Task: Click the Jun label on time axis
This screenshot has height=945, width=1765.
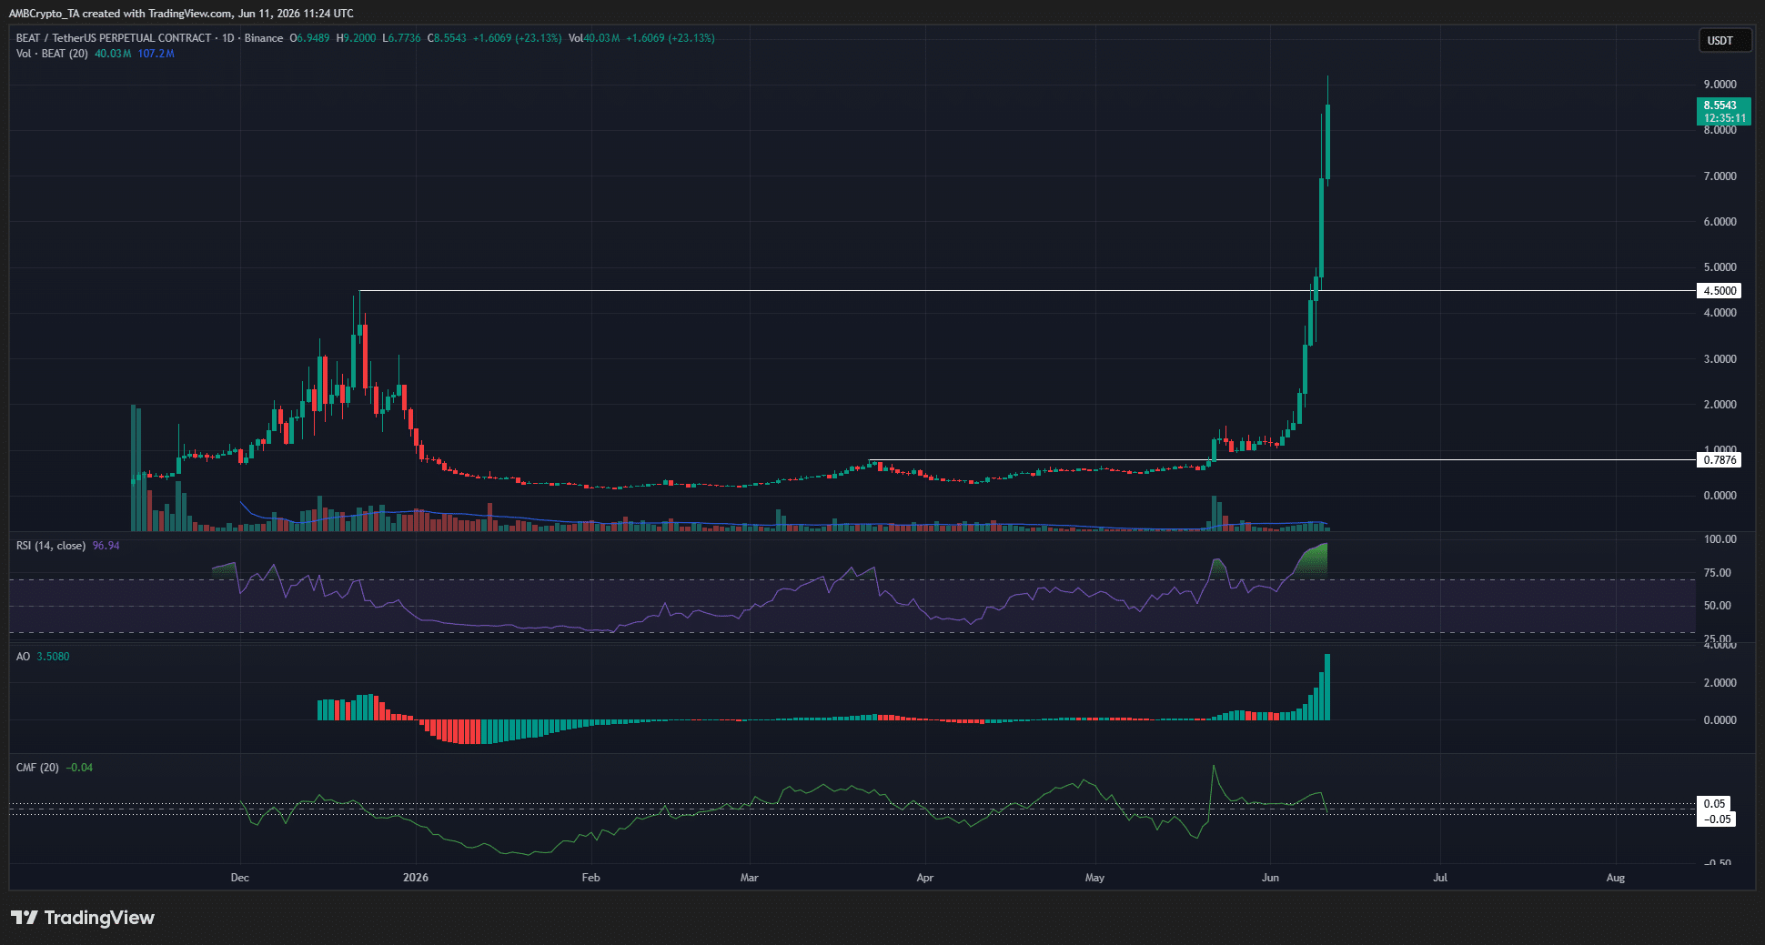Action: pyautogui.click(x=1271, y=878)
